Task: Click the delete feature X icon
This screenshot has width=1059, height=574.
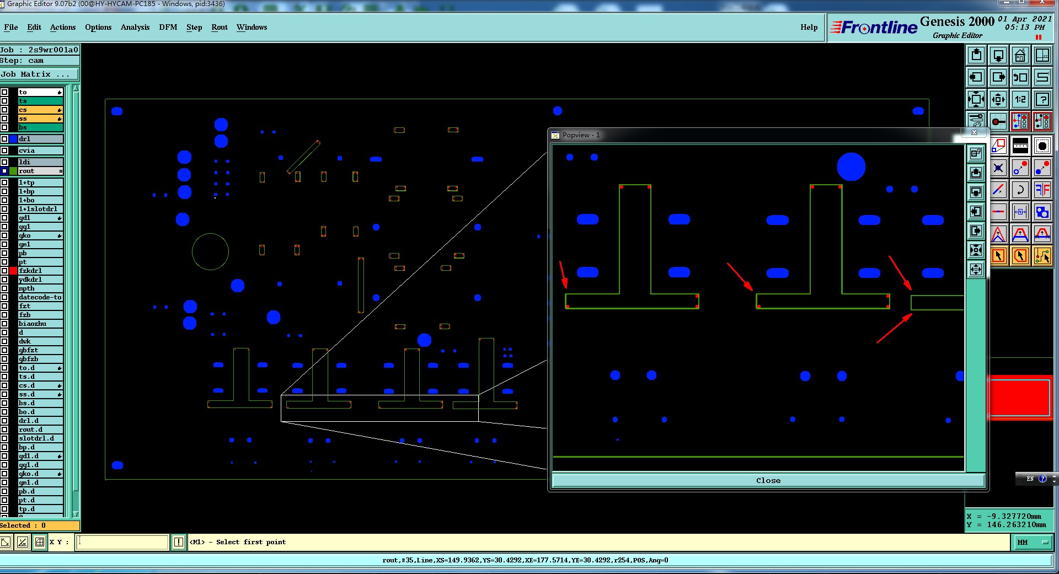Action: 998,168
